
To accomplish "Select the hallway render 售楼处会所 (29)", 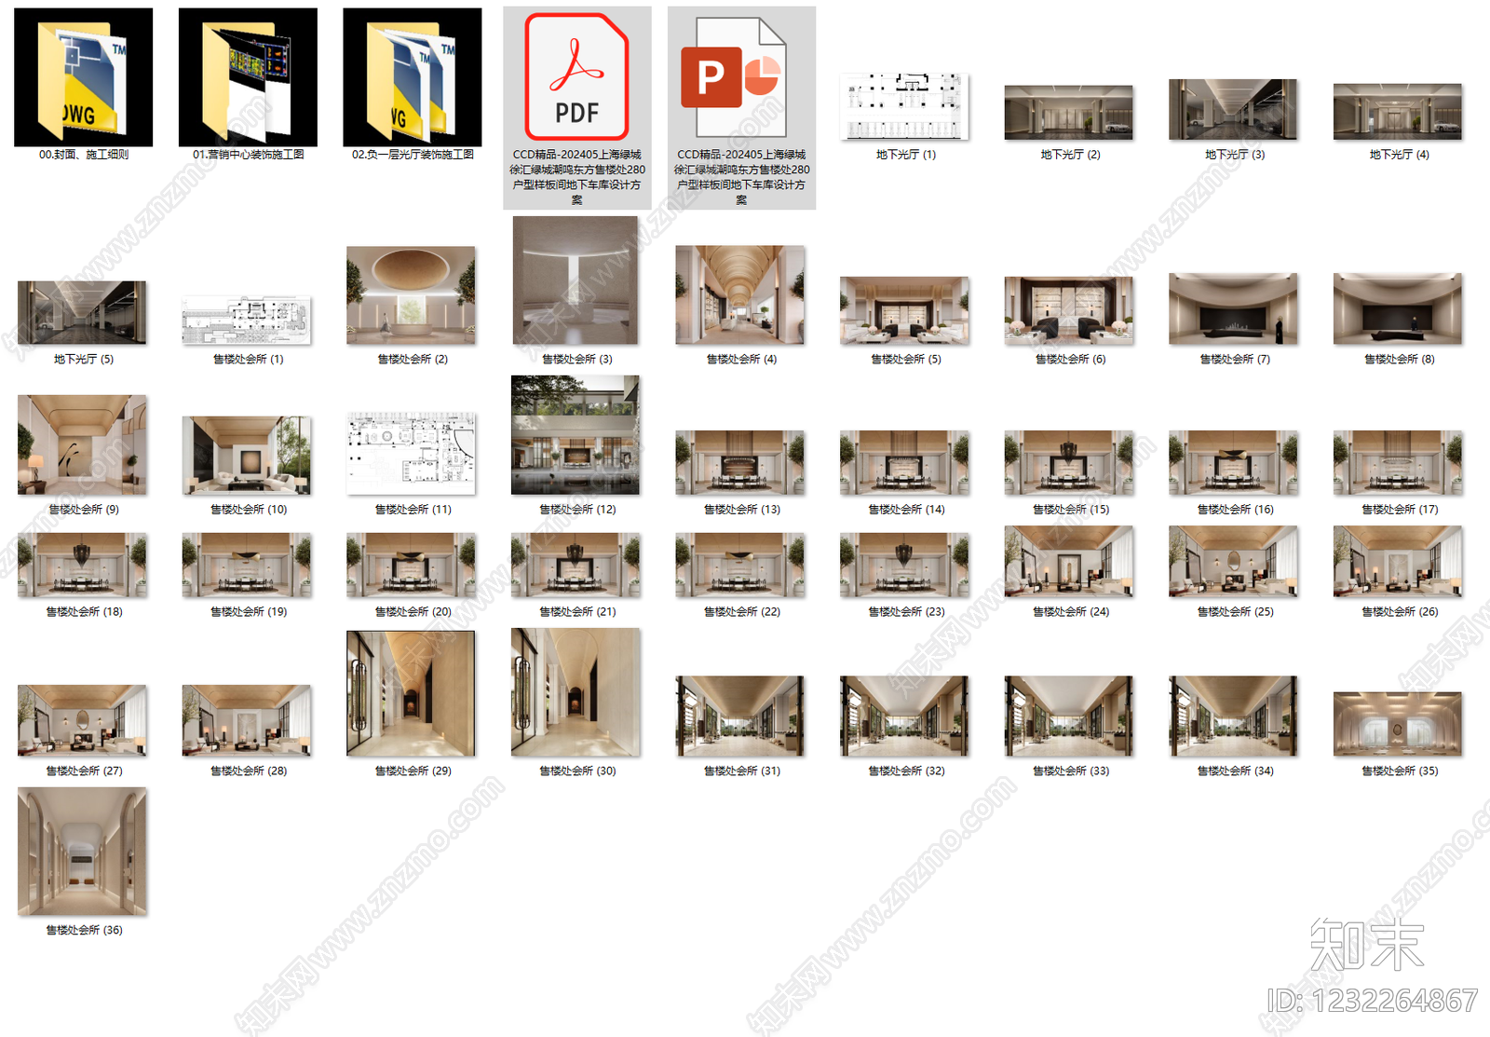I will pos(411,693).
